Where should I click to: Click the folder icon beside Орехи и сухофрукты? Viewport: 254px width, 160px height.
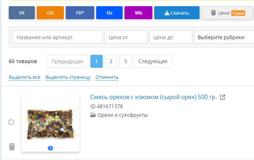93,115
